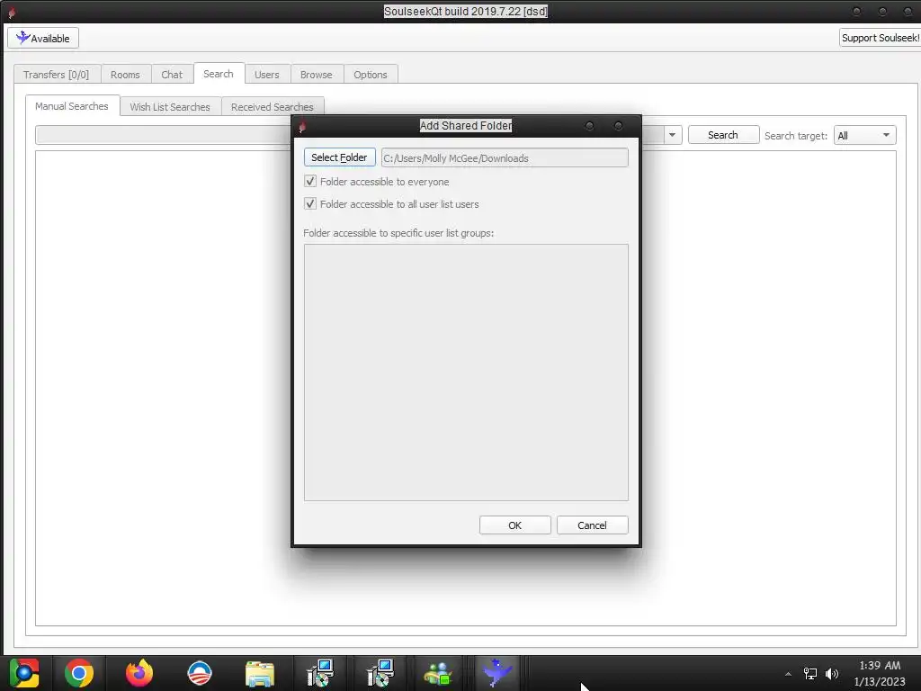921x691 pixels.
Task: Expand the search history dropdown arrow
Action: click(672, 135)
